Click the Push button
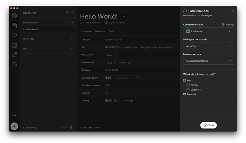The width and height of the screenshot is (246, 143). click(209, 125)
